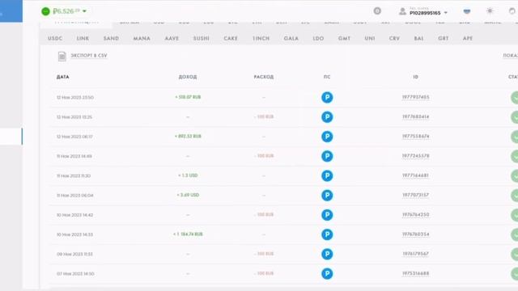Open the APE currency tab

468,38
